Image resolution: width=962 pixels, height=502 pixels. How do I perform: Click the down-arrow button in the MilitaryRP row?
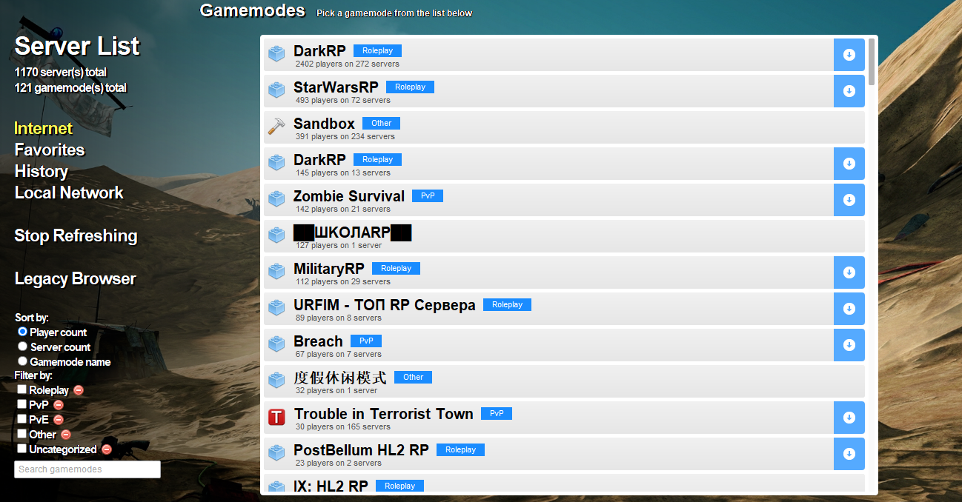[x=849, y=272]
